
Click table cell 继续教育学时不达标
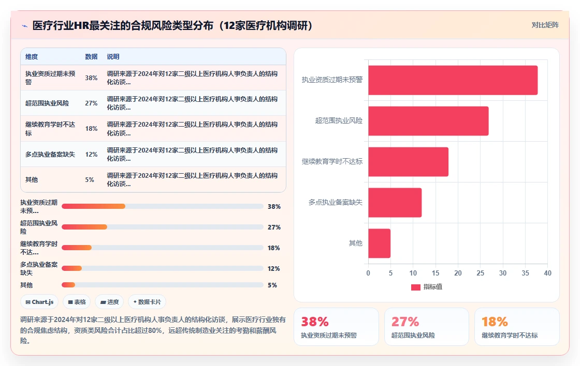[x=50, y=129]
